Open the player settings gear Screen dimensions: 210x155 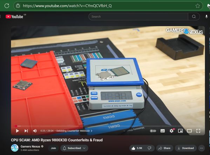[171, 131]
